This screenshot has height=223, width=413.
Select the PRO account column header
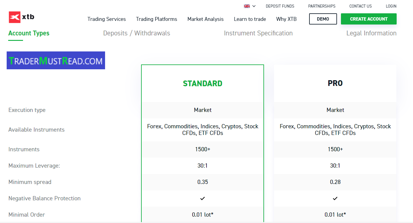(335, 84)
